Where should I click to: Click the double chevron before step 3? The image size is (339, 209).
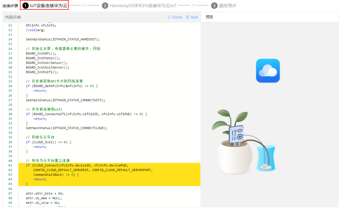(193, 6)
